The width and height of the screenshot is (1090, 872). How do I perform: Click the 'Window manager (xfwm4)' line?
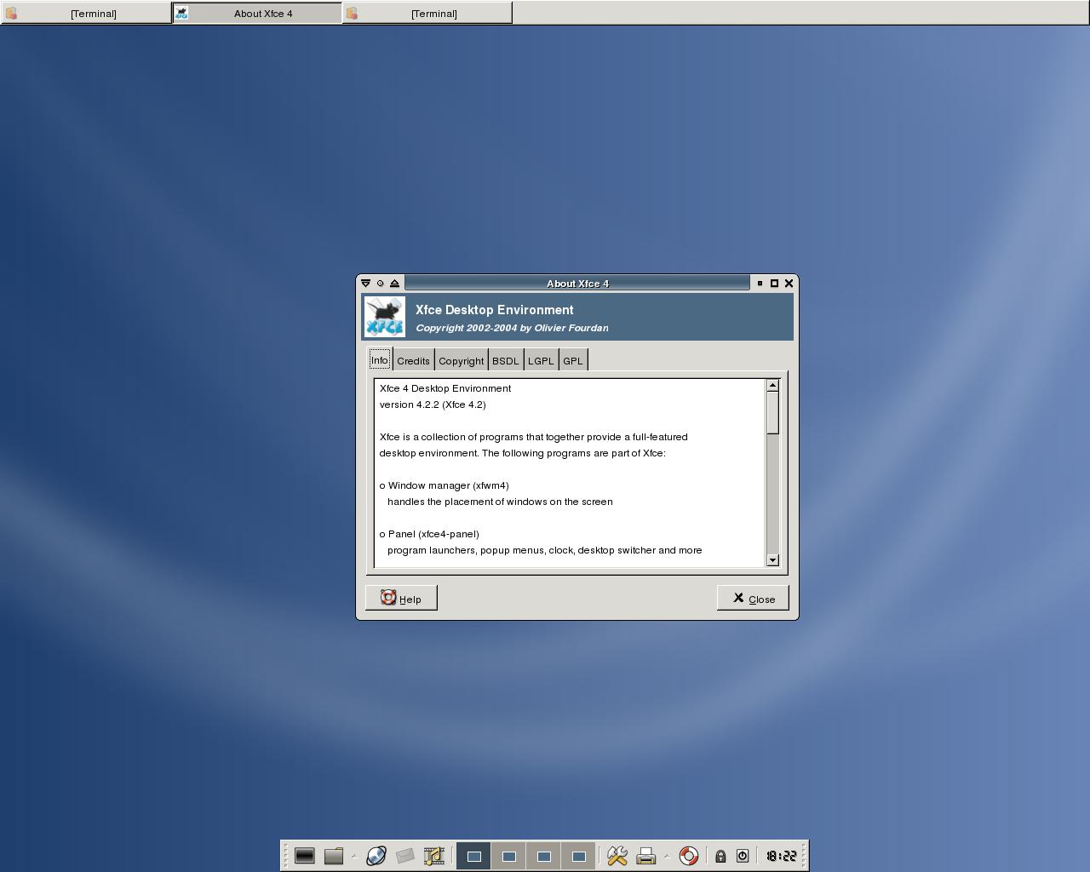click(x=445, y=485)
